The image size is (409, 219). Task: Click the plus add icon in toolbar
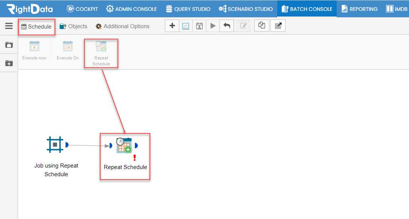[172, 26]
